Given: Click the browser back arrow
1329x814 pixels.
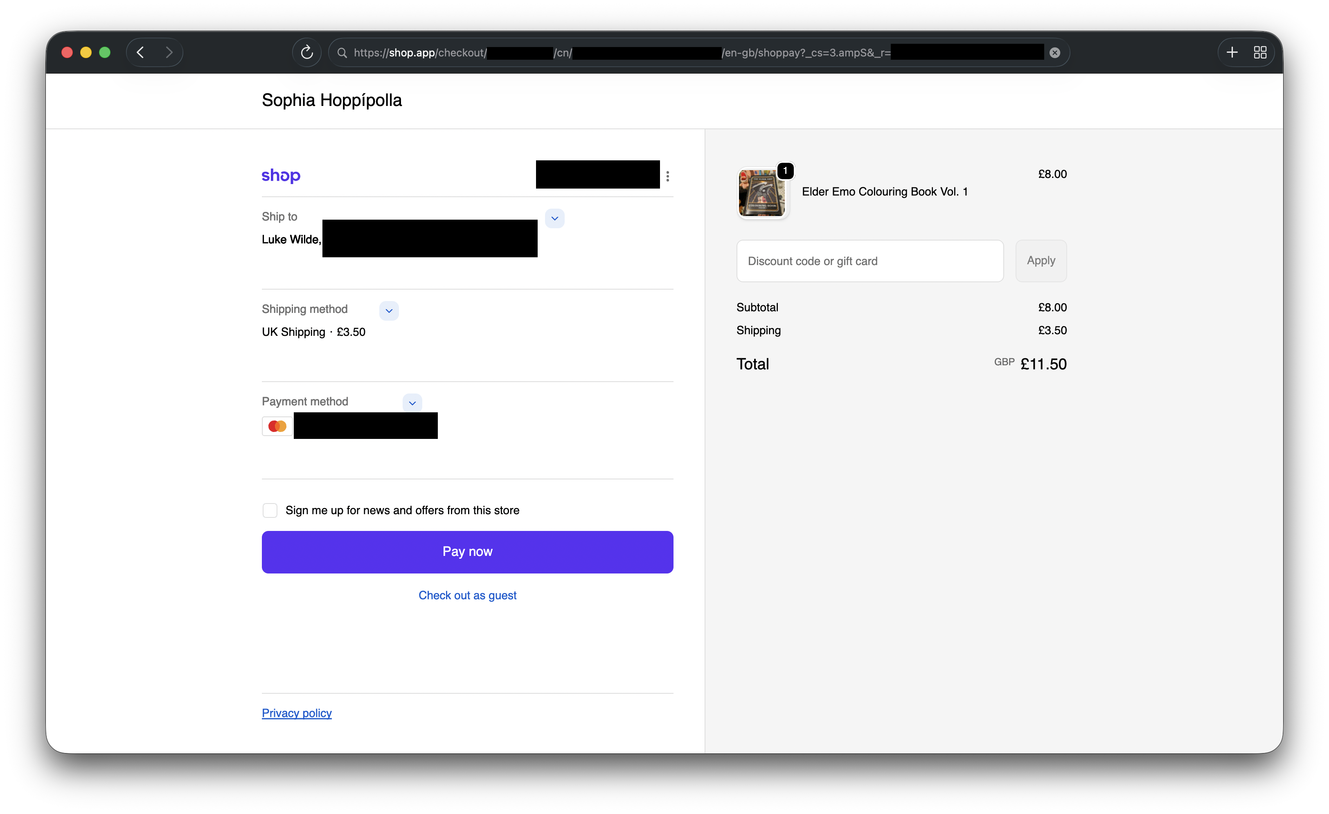Looking at the screenshot, I should [140, 52].
